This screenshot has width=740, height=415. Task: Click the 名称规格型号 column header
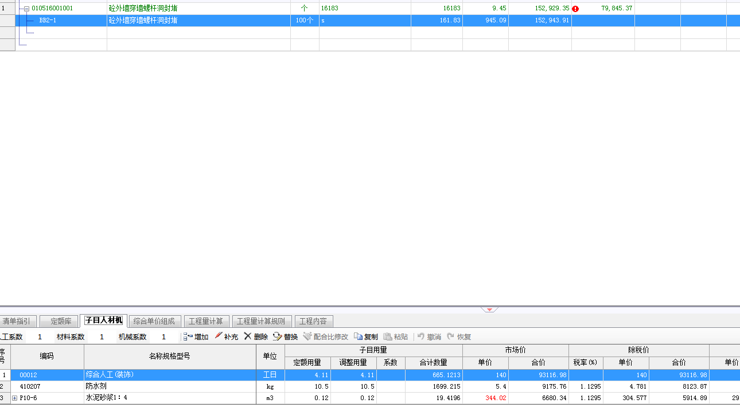(x=170, y=356)
